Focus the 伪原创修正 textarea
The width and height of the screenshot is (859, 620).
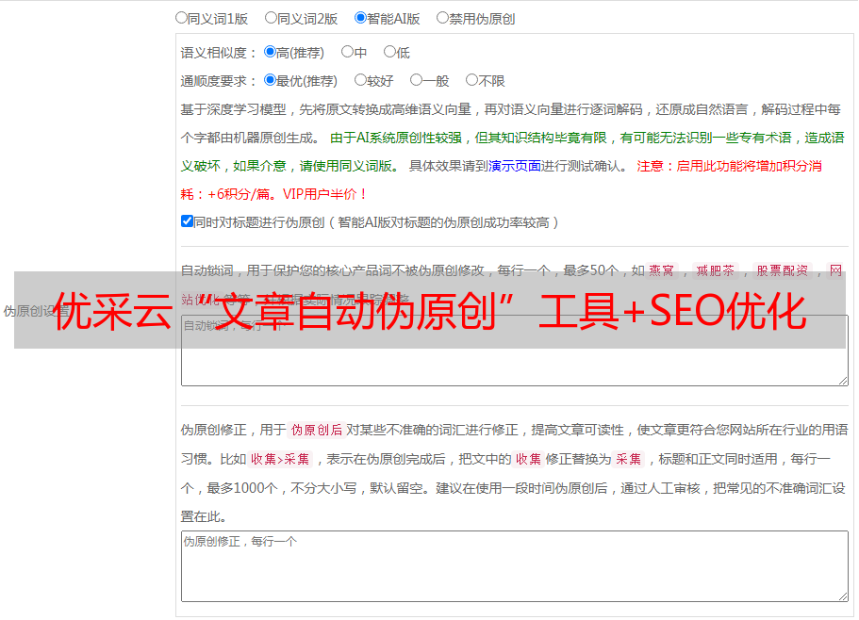515,566
